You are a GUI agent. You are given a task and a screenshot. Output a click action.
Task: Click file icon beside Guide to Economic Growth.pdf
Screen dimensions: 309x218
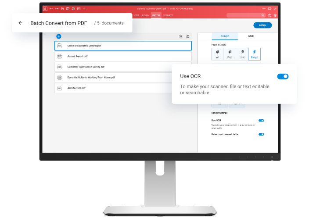tap(60, 46)
